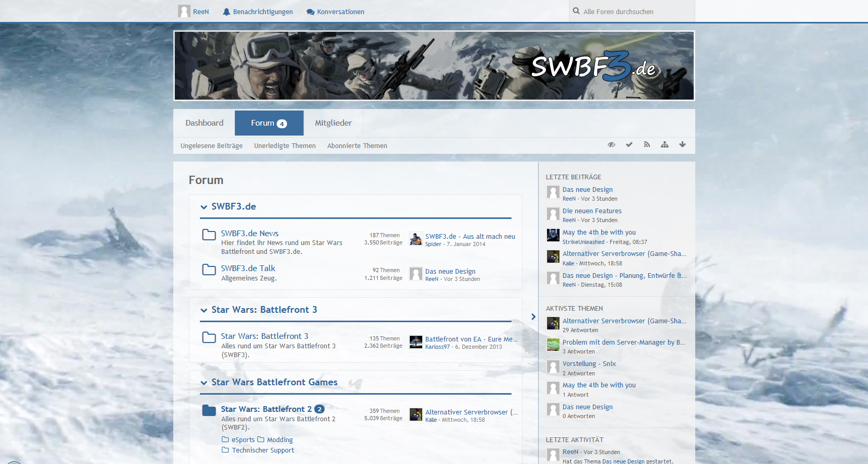Collapse Star Wars Battlefront Games category
The height and width of the screenshot is (464, 868).
click(204, 383)
